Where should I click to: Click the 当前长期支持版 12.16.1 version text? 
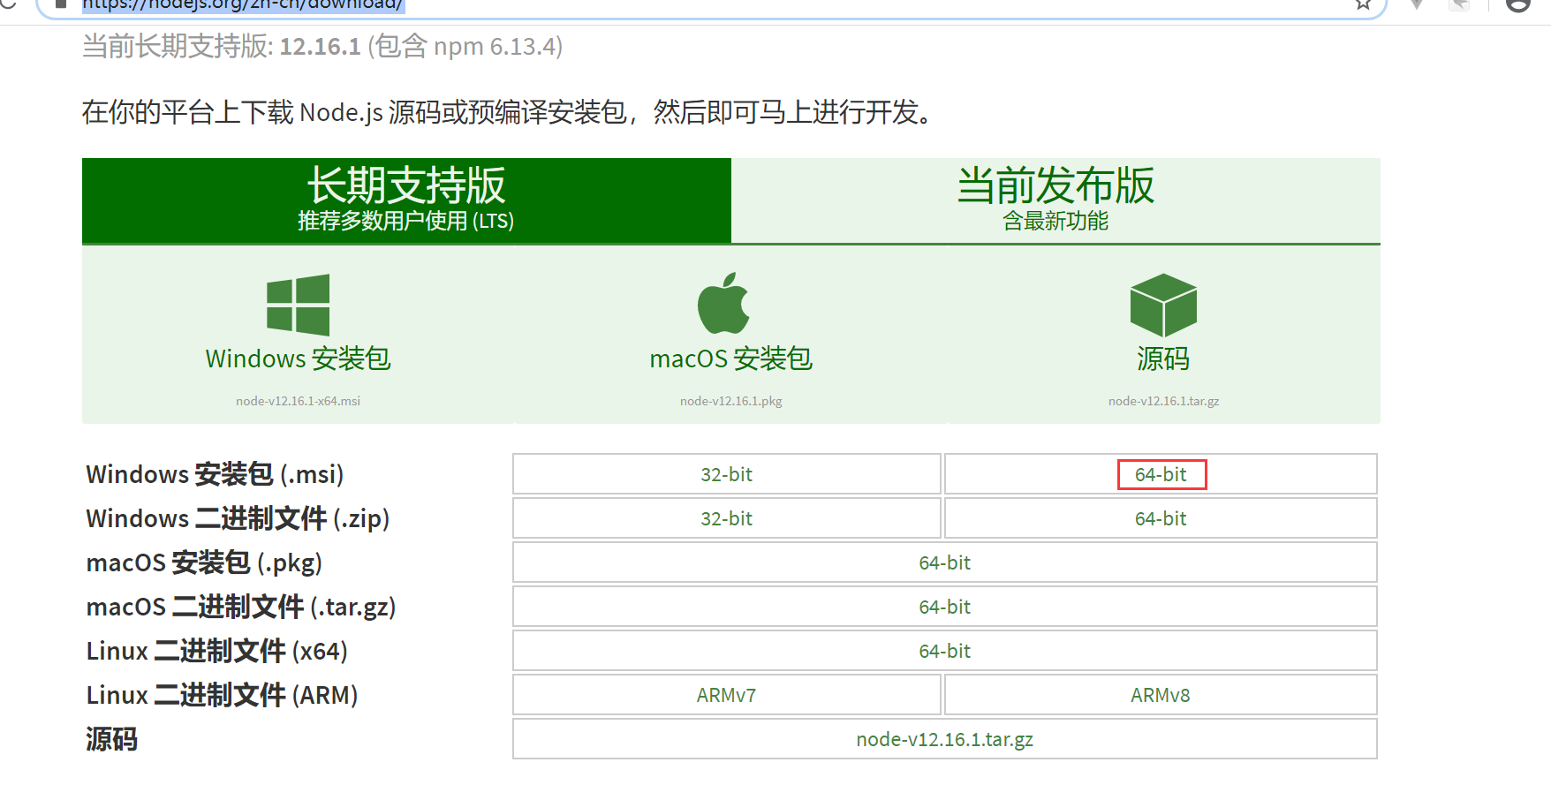tap(322, 46)
